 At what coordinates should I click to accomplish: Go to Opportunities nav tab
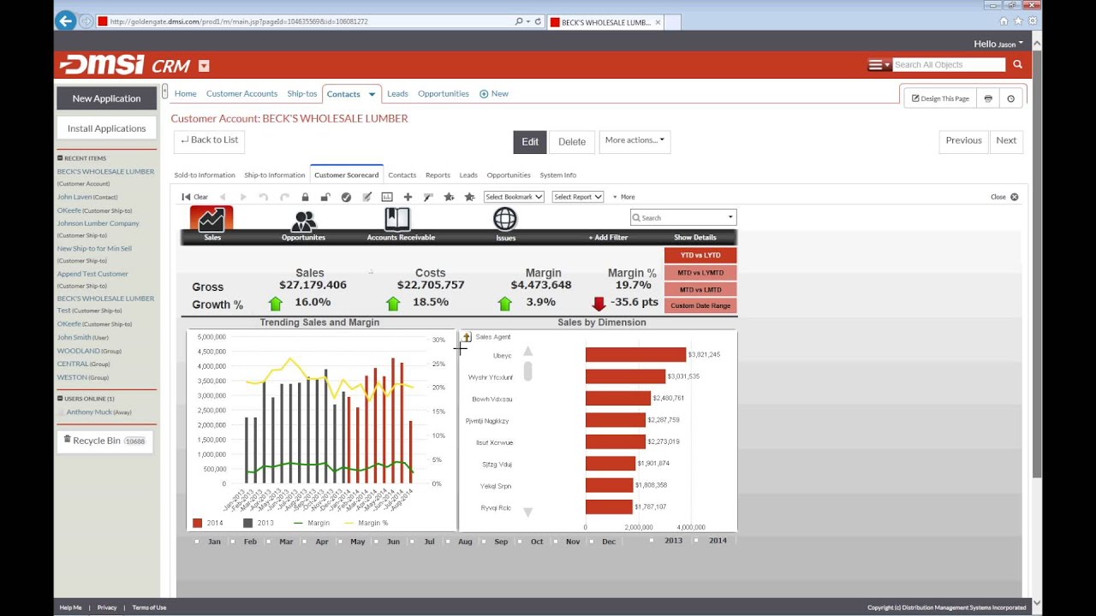(x=444, y=94)
